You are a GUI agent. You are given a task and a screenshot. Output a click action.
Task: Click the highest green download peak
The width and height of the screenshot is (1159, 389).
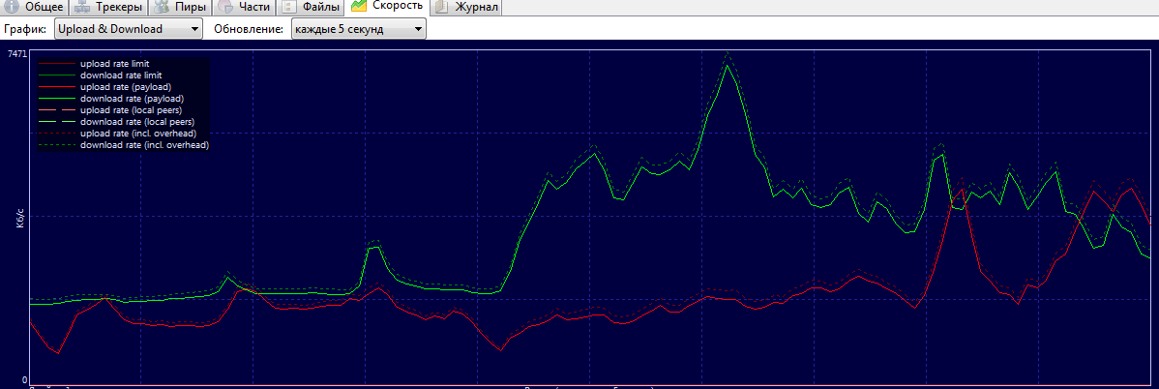click(x=728, y=65)
